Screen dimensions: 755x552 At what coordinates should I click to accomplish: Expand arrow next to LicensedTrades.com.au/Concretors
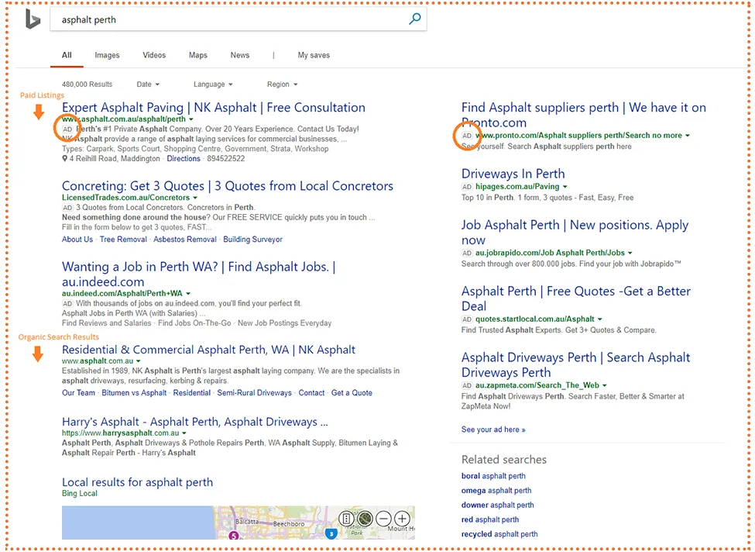coord(195,198)
